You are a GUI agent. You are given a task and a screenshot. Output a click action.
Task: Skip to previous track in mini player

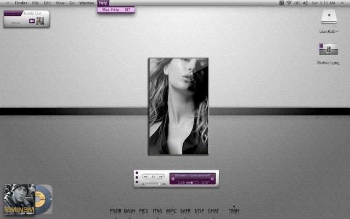(146, 177)
